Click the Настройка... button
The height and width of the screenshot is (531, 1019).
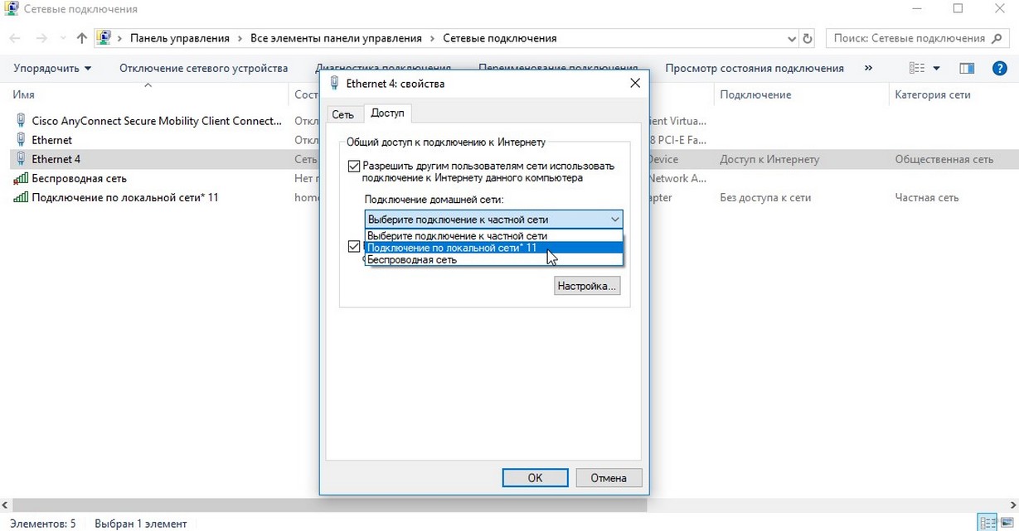587,286
